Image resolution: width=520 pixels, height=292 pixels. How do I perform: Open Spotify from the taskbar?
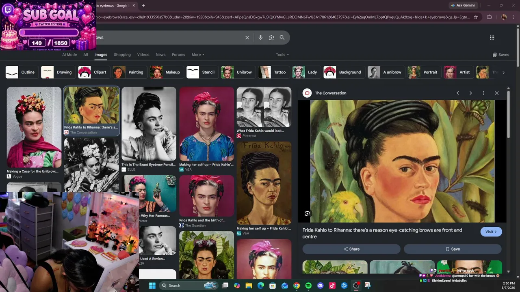[x=308, y=286]
